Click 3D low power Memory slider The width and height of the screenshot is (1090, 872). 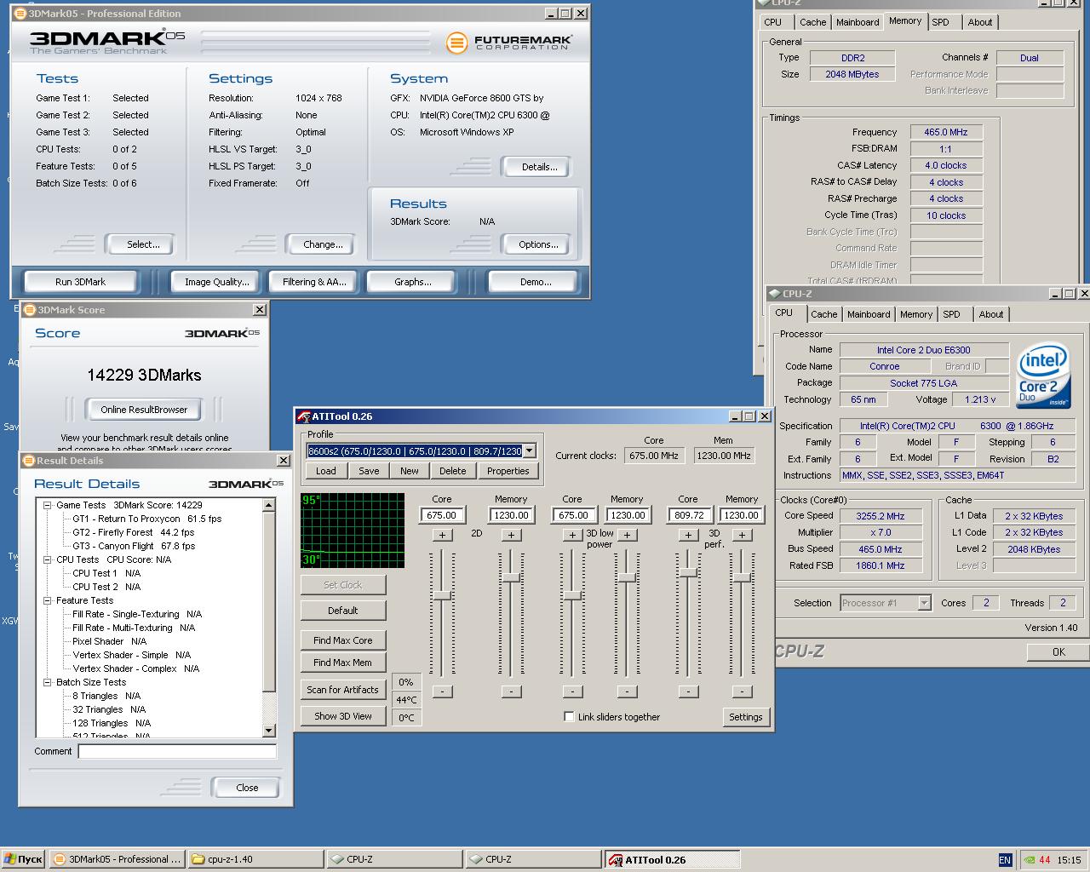click(627, 577)
